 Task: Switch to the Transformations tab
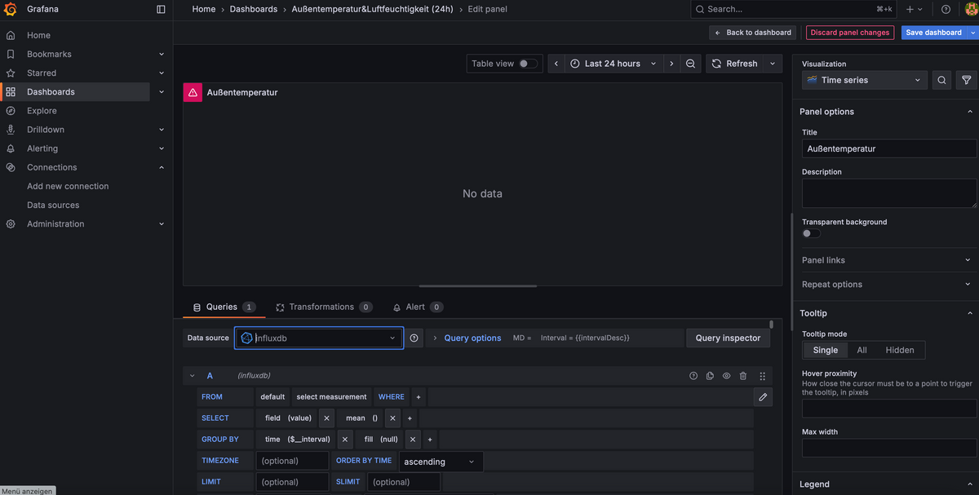[x=321, y=307]
